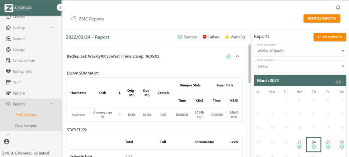Open the Select Backupset dropdown
The width and height of the screenshot is (349, 157).
tap(300, 51)
